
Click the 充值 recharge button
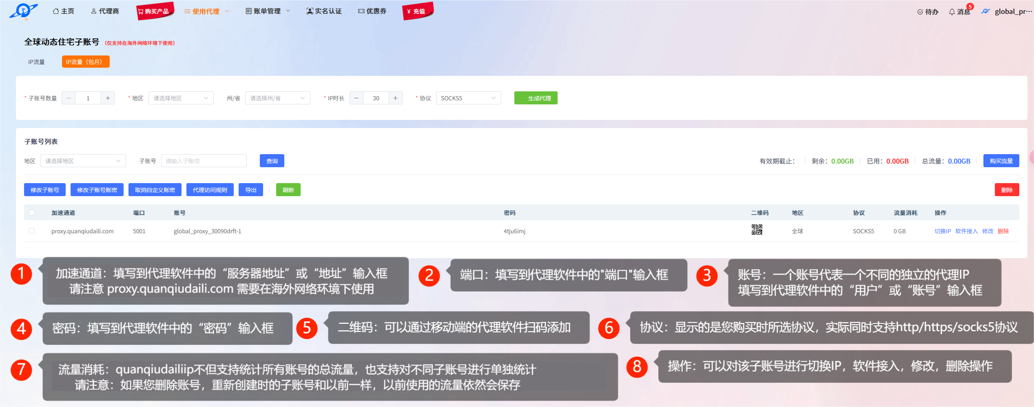tap(417, 11)
